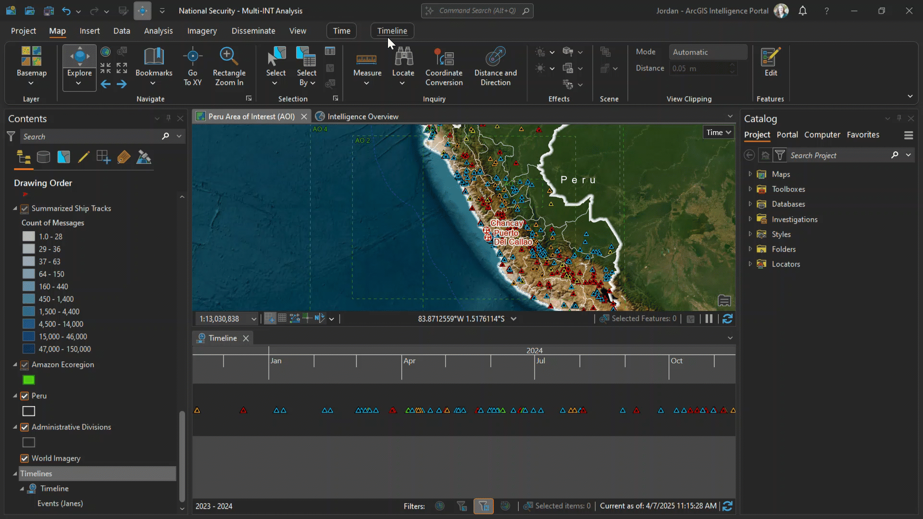The image size is (923, 519).
Task: Switch Contents to List By Data Source view
Action: click(43, 157)
